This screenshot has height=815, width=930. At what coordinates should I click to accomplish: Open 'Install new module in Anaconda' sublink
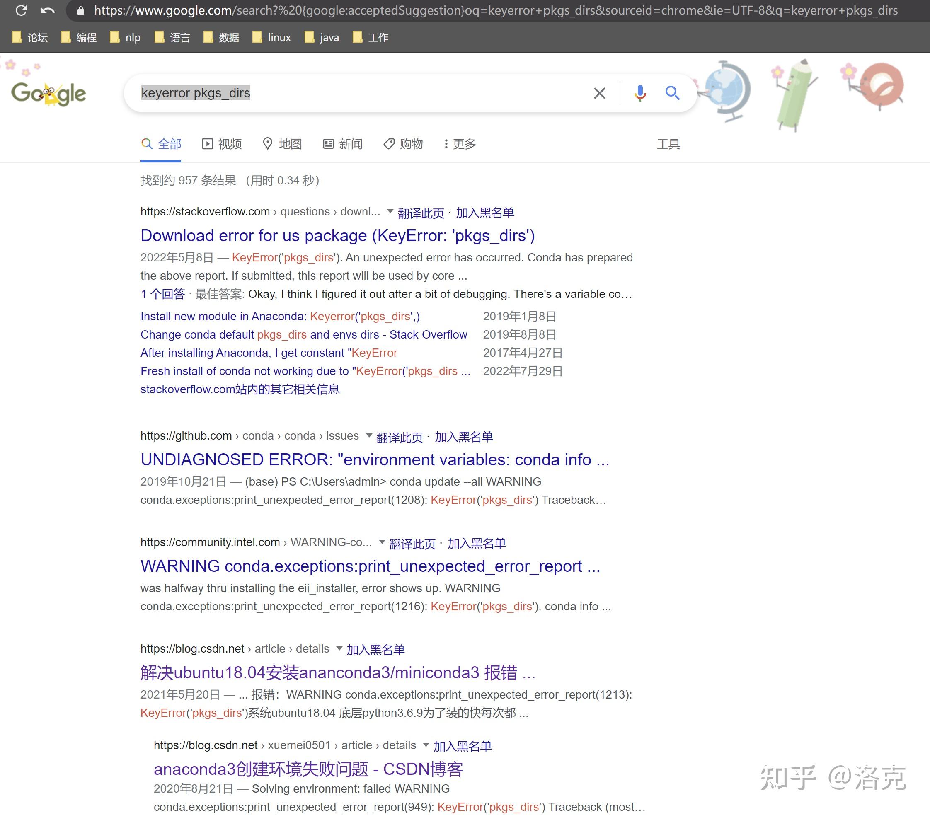(280, 317)
